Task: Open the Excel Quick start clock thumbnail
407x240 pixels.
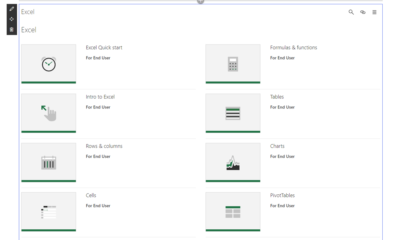Action: click(x=48, y=64)
